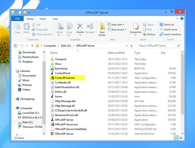Open the Share ribbon tab
195x148 pixels.
[x=43, y=19]
